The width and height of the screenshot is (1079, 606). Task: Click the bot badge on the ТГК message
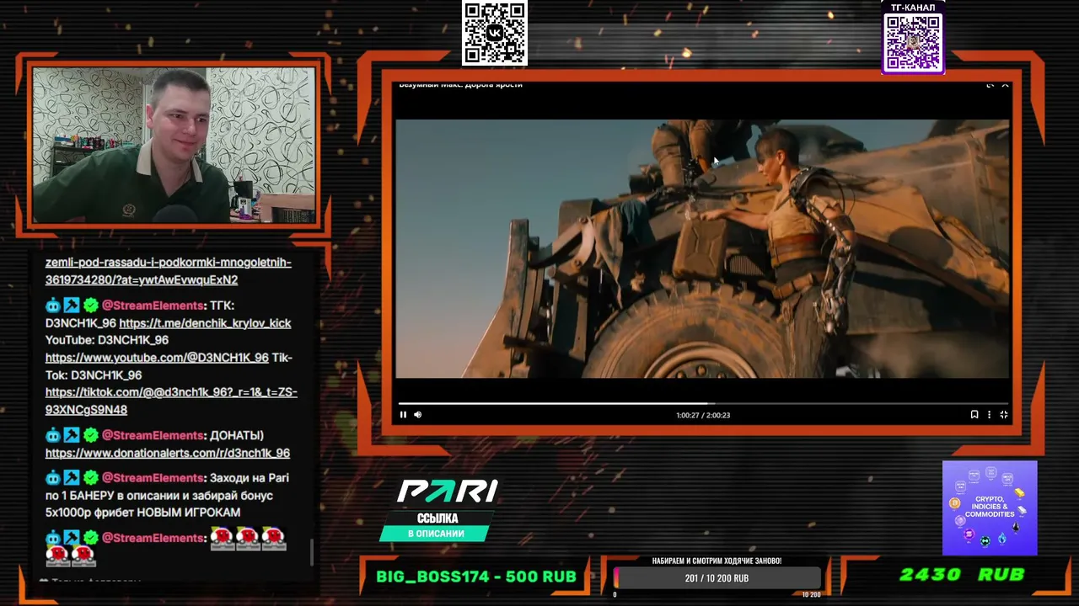tap(53, 306)
